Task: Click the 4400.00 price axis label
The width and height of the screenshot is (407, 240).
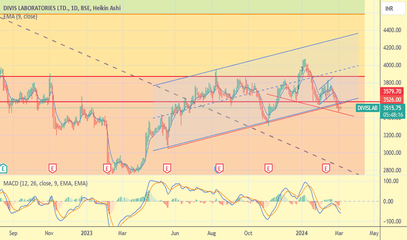Action: pyautogui.click(x=392, y=30)
